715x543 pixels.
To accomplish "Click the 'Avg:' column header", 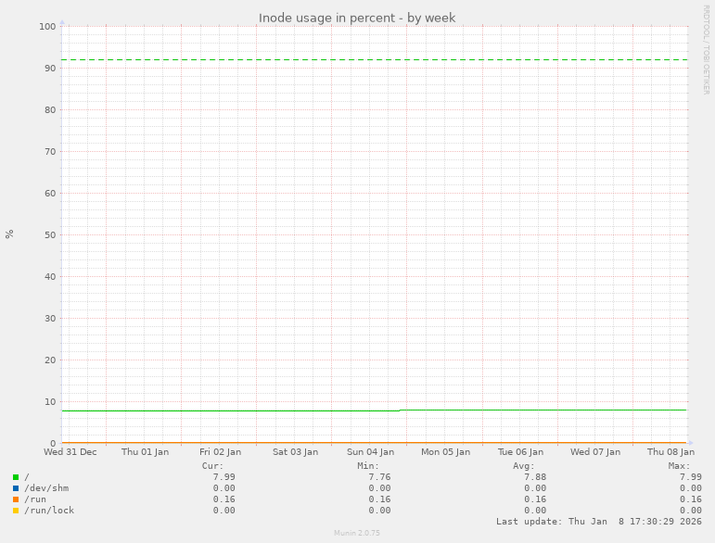I will coord(523,466).
